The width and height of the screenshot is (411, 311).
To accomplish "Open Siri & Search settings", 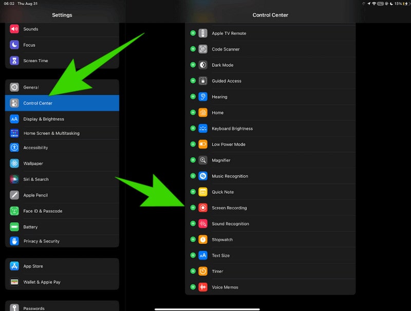I will pyautogui.click(x=36, y=179).
